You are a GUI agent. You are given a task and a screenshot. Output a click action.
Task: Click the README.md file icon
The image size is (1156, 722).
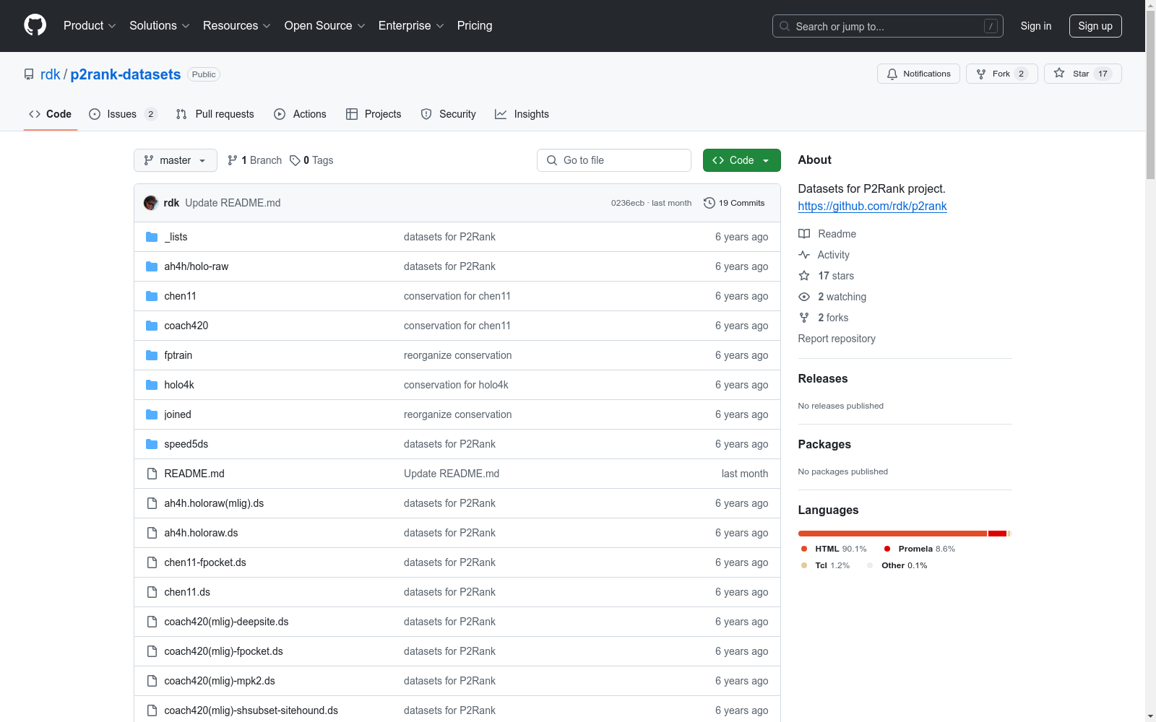click(x=152, y=474)
